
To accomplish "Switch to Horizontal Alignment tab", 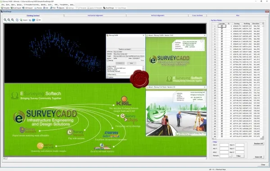I will pyautogui.click(x=95, y=15).
